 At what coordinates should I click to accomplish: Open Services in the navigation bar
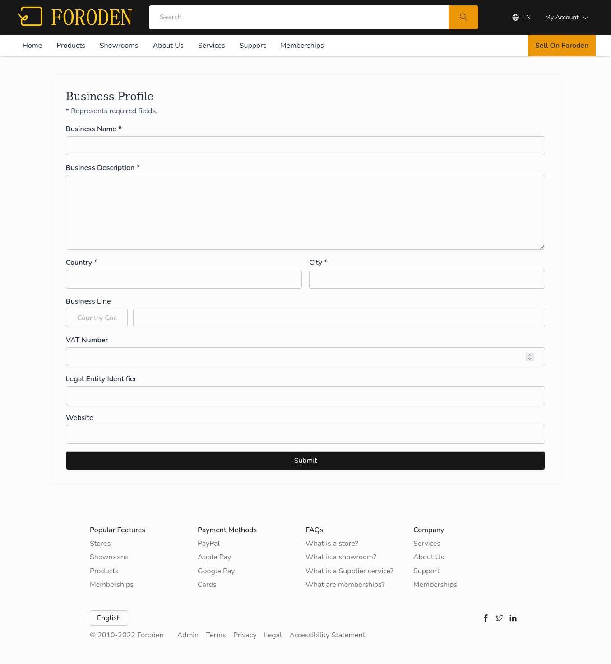coord(211,46)
